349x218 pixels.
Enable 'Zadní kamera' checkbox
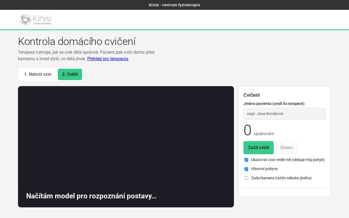coord(246,178)
